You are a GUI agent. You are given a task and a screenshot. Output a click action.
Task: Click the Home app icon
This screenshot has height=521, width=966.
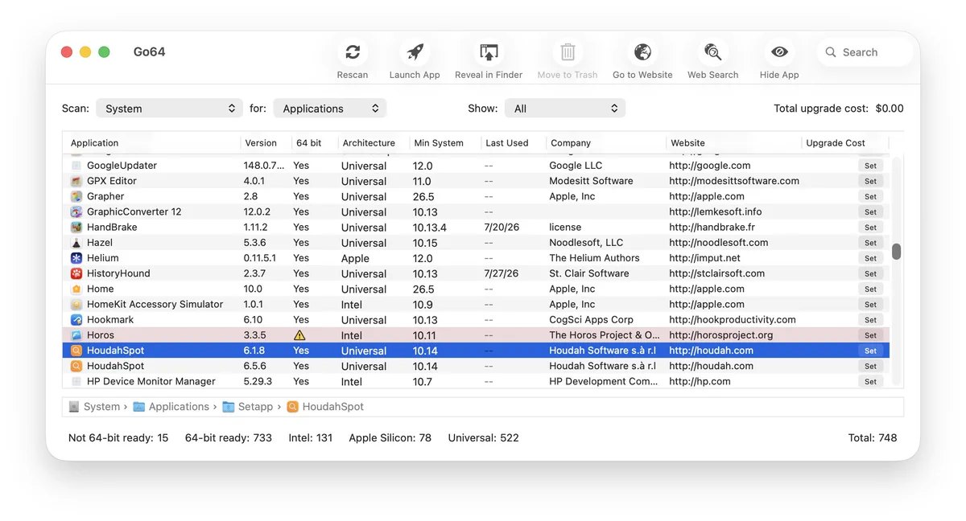tap(76, 289)
